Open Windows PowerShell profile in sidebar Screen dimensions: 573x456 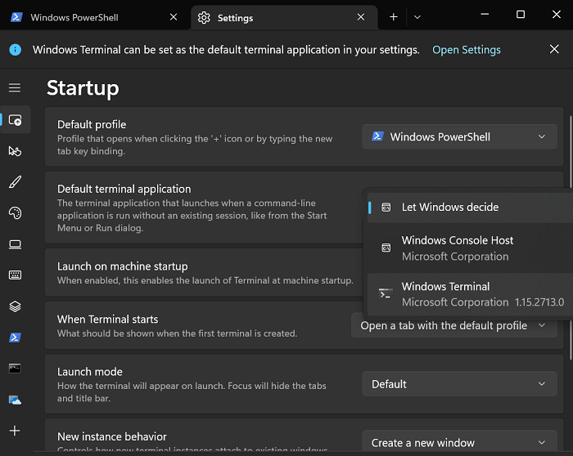pyautogui.click(x=15, y=337)
